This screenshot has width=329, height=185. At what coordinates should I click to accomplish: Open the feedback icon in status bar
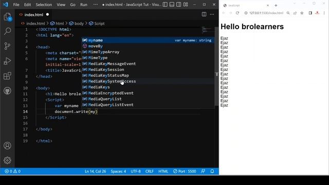pos(203,171)
